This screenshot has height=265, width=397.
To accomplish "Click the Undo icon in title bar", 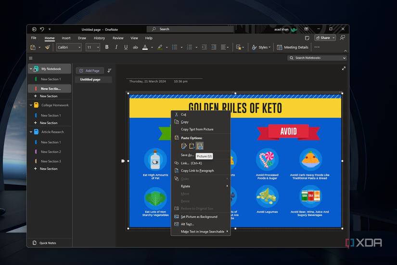I will (42, 29).
